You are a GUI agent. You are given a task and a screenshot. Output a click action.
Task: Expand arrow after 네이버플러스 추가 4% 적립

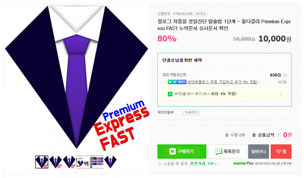(x=260, y=82)
